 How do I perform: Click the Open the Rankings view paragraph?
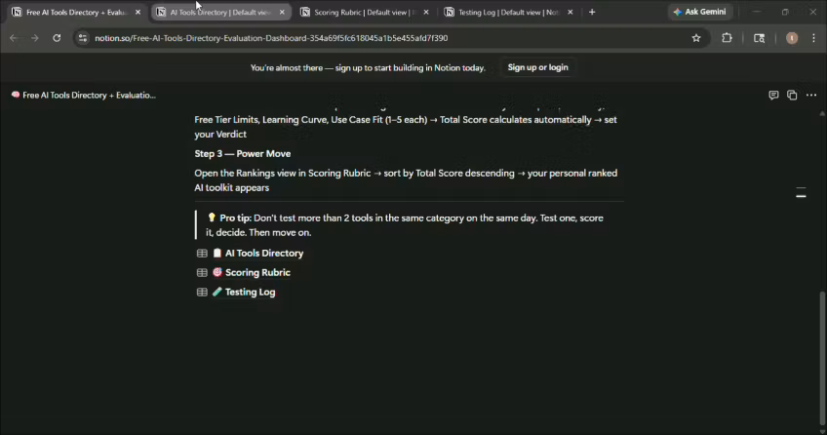pyautogui.click(x=406, y=180)
